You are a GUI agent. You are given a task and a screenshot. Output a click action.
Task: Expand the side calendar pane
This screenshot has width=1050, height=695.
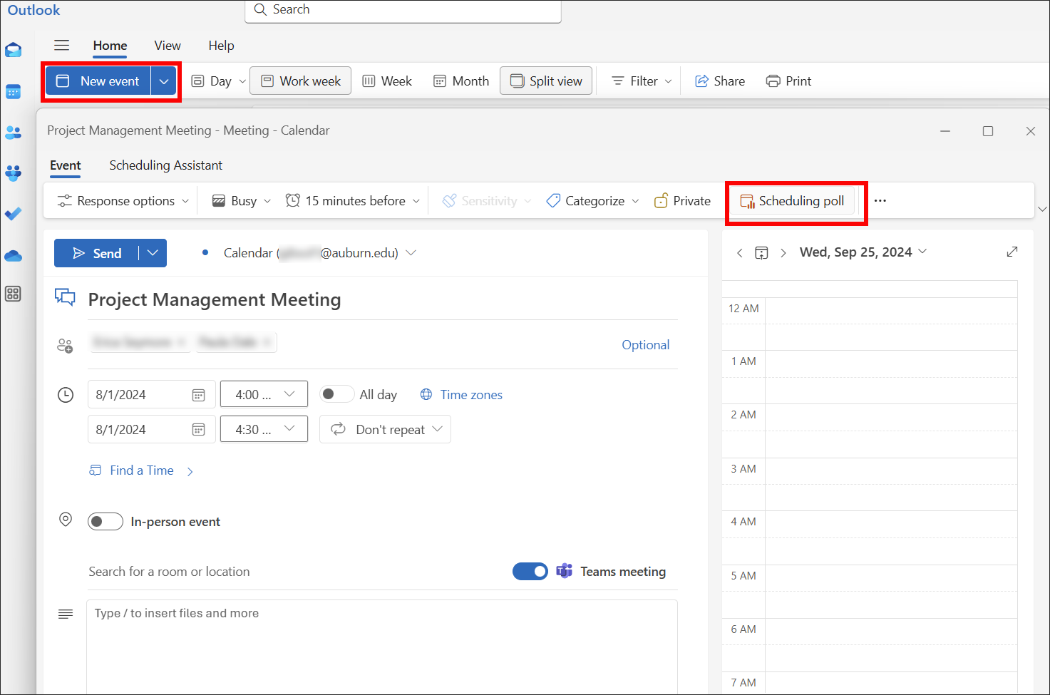pos(1012,252)
